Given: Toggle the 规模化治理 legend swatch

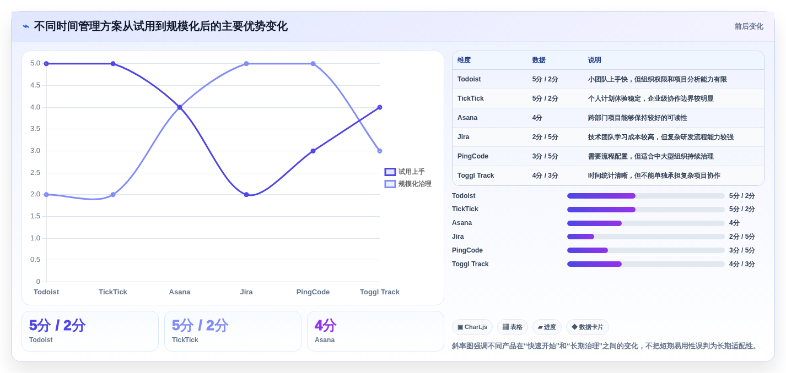Looking at the screenshot, I should pyautogui.click(x=390, y=184).
